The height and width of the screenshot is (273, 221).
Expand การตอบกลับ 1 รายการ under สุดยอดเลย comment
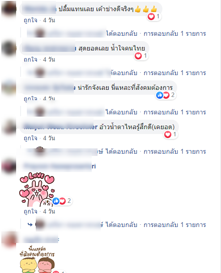coord(174,73)
